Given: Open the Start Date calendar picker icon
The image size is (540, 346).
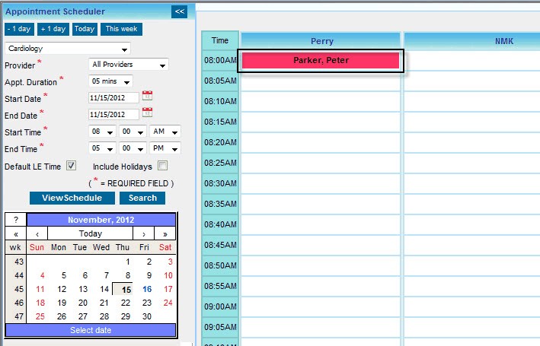Looking at the screenshot, I should click(x=148, y=97).
